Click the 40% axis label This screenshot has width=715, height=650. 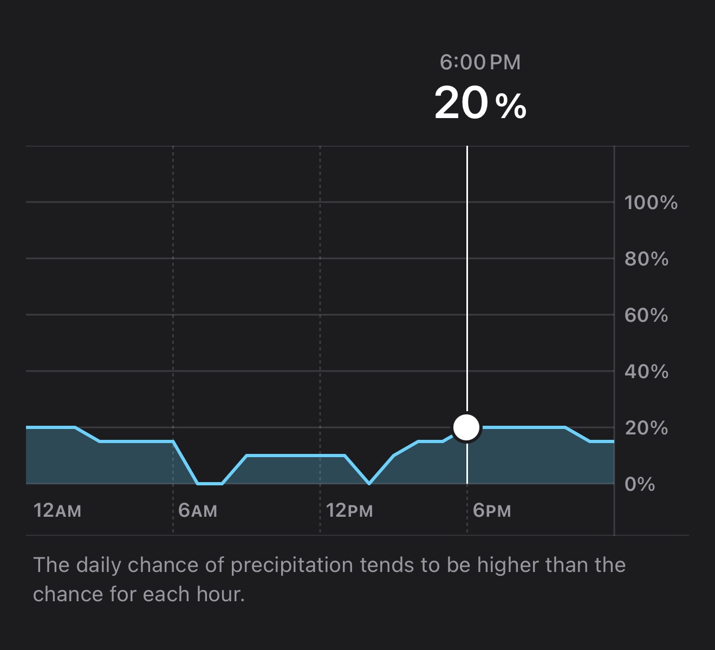point(647,372)
